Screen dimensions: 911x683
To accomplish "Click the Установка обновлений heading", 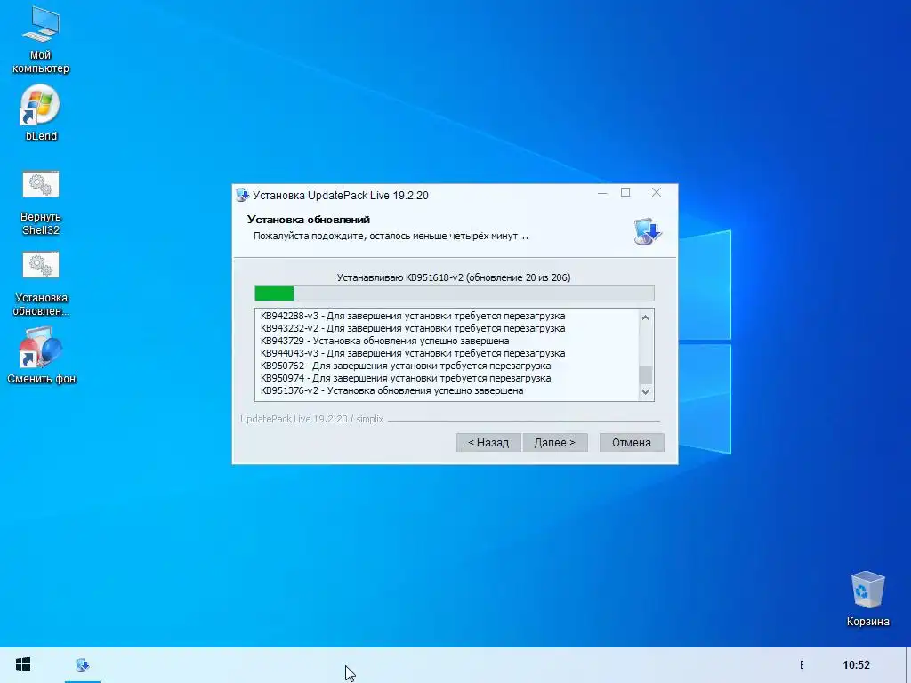I will pyautogui.click(x=309, y=220).
